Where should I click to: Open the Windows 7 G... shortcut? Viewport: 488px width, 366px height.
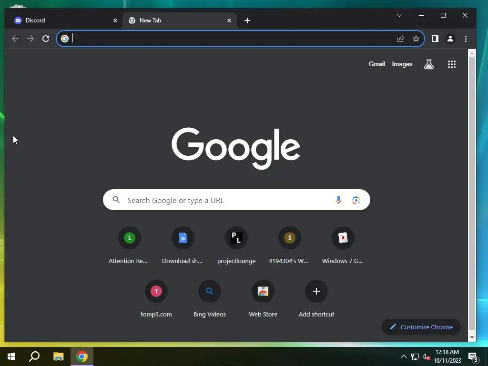tap(343, 245)
